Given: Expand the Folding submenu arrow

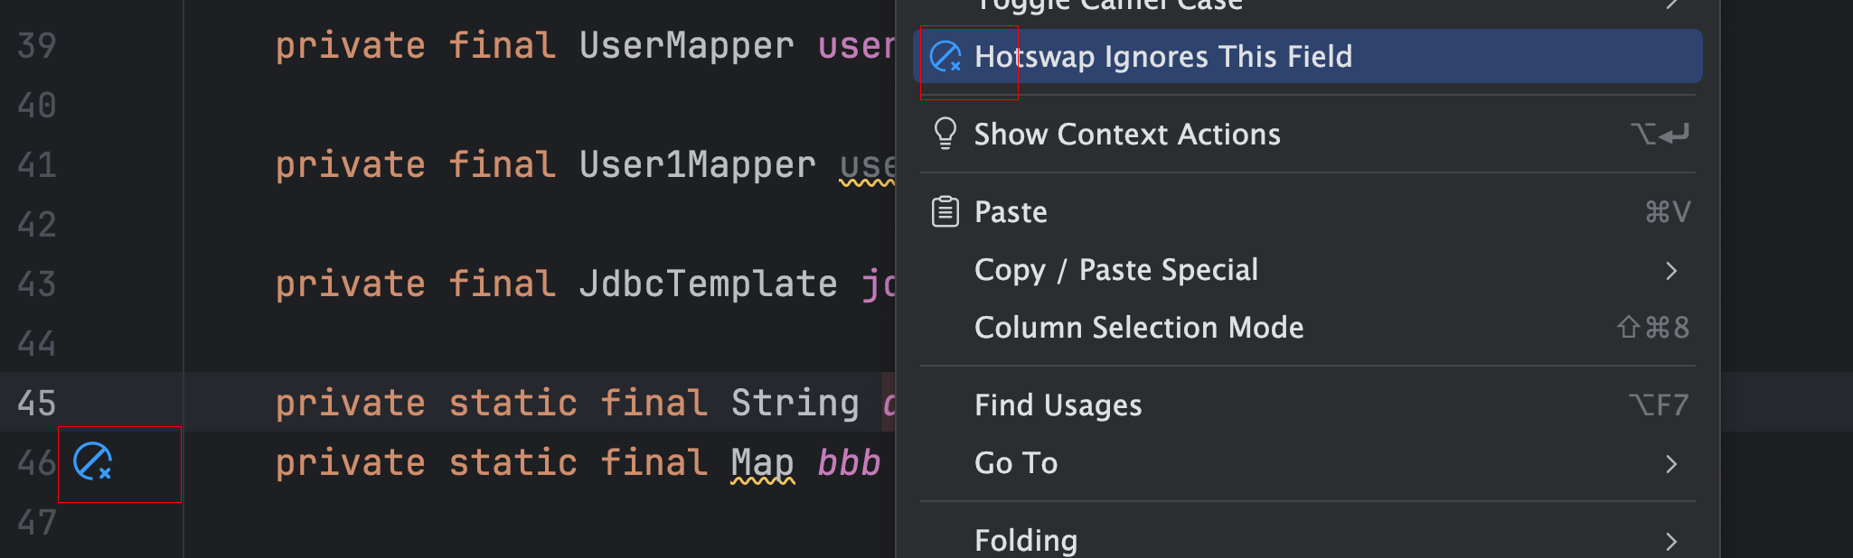Looking at the screenshot, I should (x=1670, y=540).
